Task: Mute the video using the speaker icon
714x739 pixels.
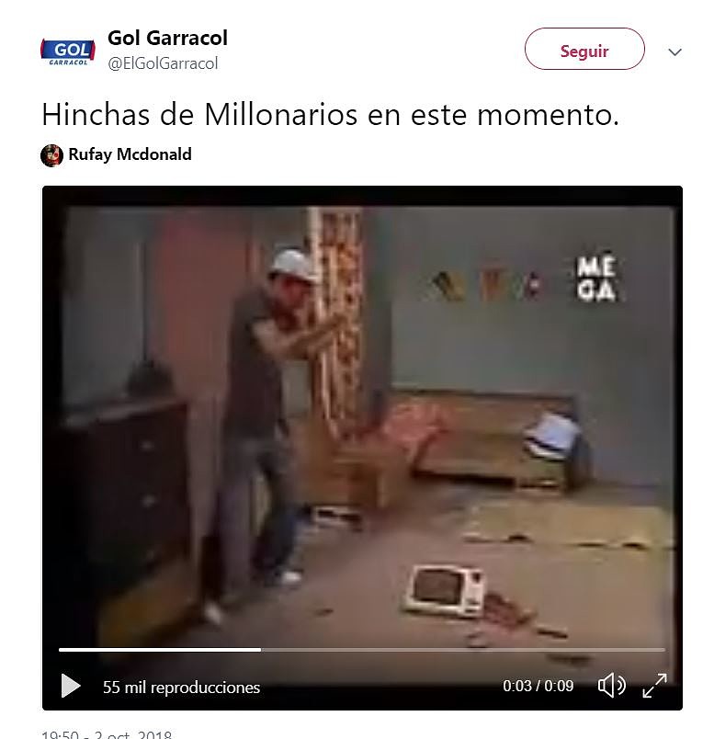Action: click(x=612, y=686)
